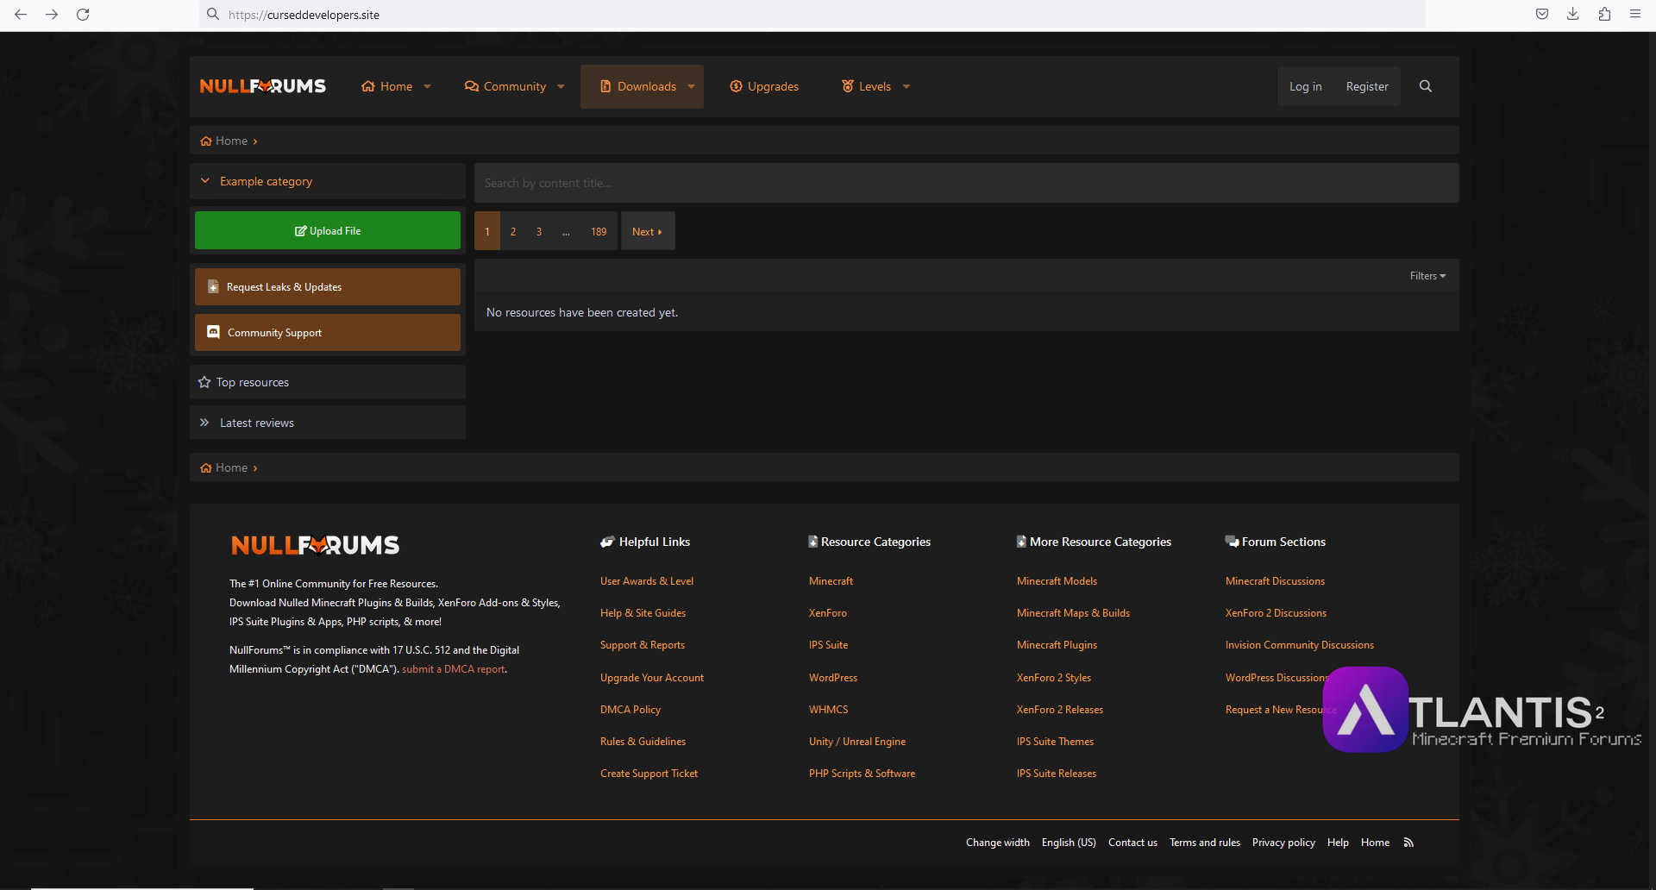The image size is (1656, 890).
Task: Go to page 3 of resources
Action: tap(539, 231)
